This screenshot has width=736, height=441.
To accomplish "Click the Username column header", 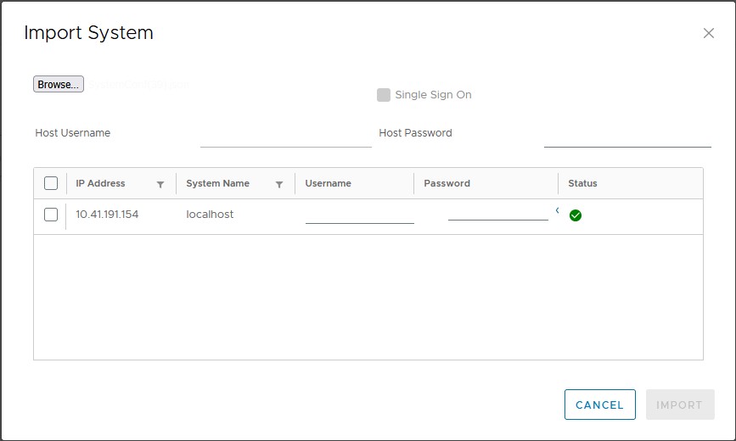I will click(328, 183).
